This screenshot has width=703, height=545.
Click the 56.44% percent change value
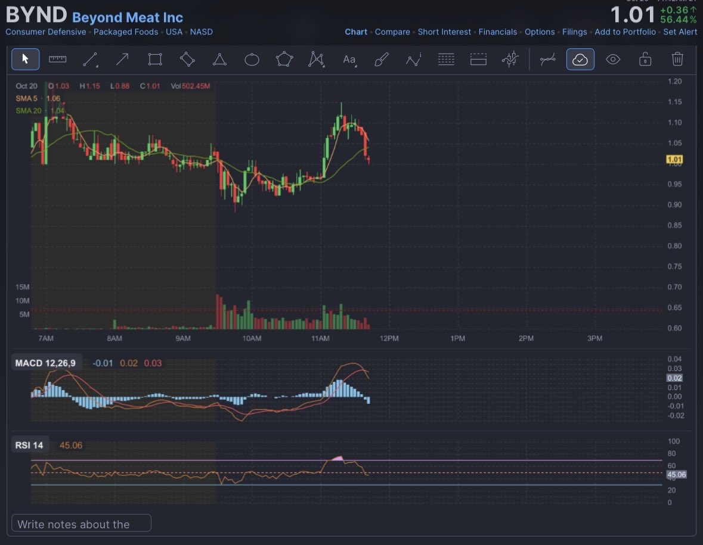[x=679, y=20]
